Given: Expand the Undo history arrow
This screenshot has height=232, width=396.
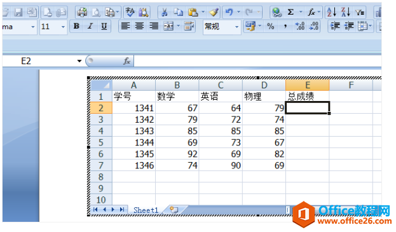Looking at the screenshot, I should pyautogui.click(x=238, y=12).
